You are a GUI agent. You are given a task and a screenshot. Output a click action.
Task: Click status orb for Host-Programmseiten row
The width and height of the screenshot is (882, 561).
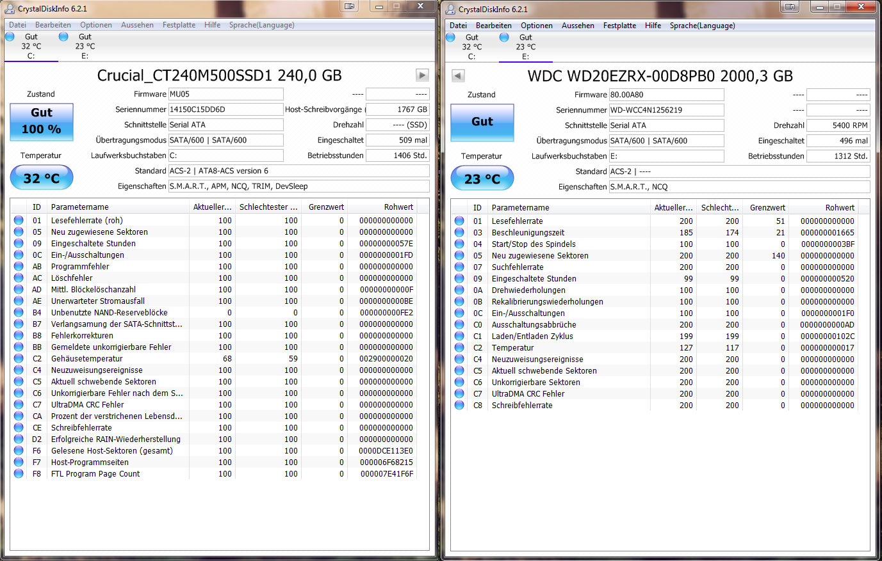coord(19,462)
